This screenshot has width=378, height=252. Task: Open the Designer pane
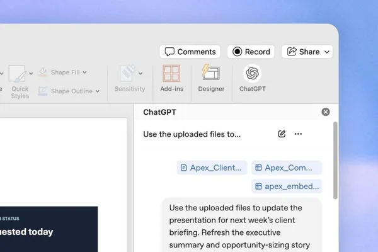point(211,78)
